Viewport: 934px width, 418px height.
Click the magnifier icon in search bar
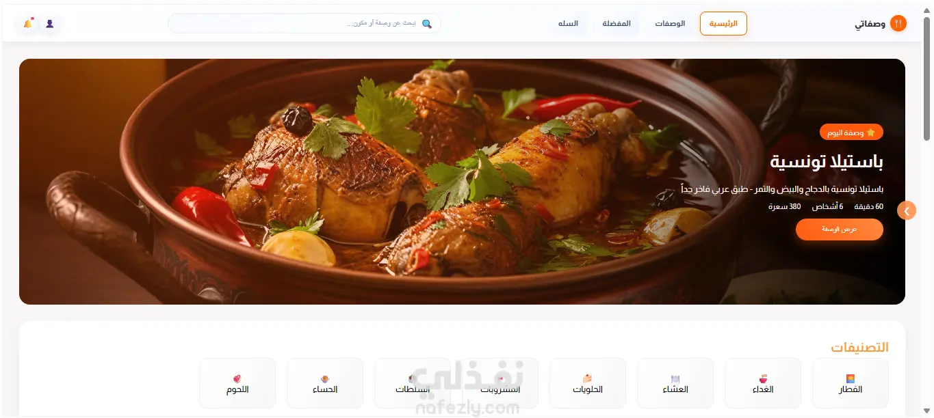pos(427,24)
